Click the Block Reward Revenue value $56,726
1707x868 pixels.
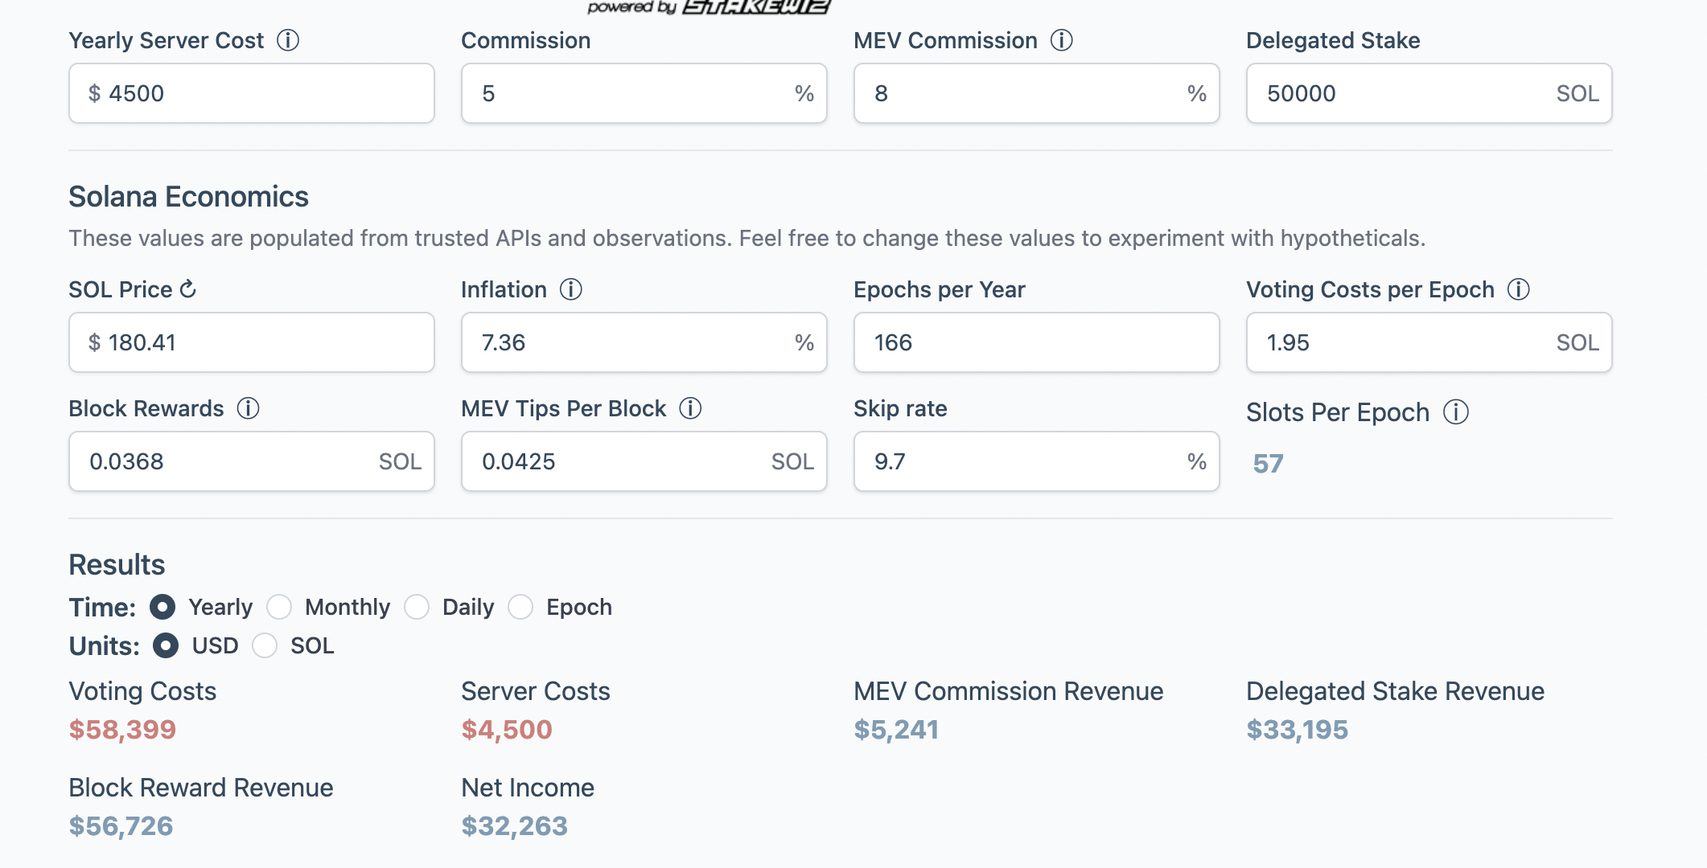pos(121,826)
